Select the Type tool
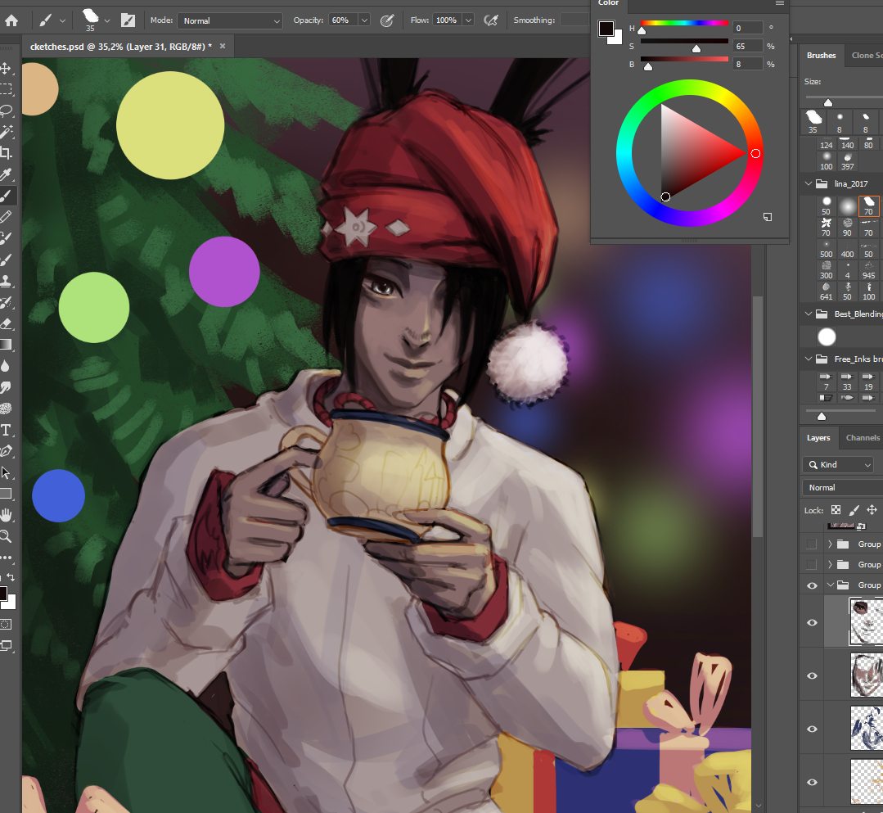883x813 pixels. (6, 430)
